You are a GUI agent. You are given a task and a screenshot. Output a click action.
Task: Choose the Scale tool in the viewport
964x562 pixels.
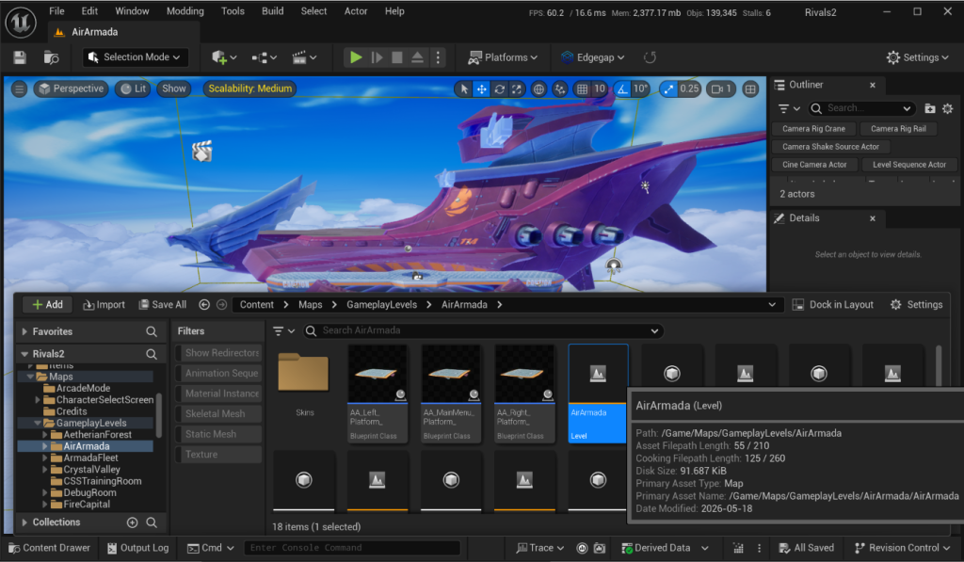[x=517, y=89]
